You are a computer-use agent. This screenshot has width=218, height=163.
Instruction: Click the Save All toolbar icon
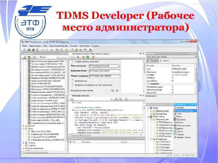pos(33,50)
